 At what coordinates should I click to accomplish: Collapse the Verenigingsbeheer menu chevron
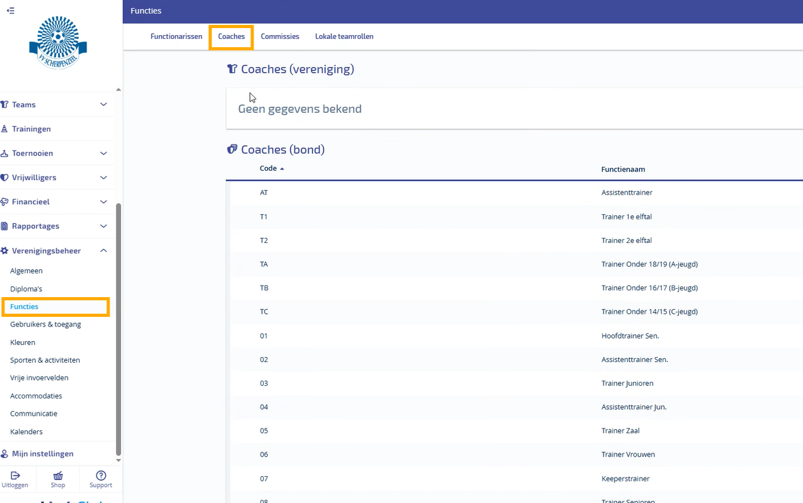coord(104,251)
